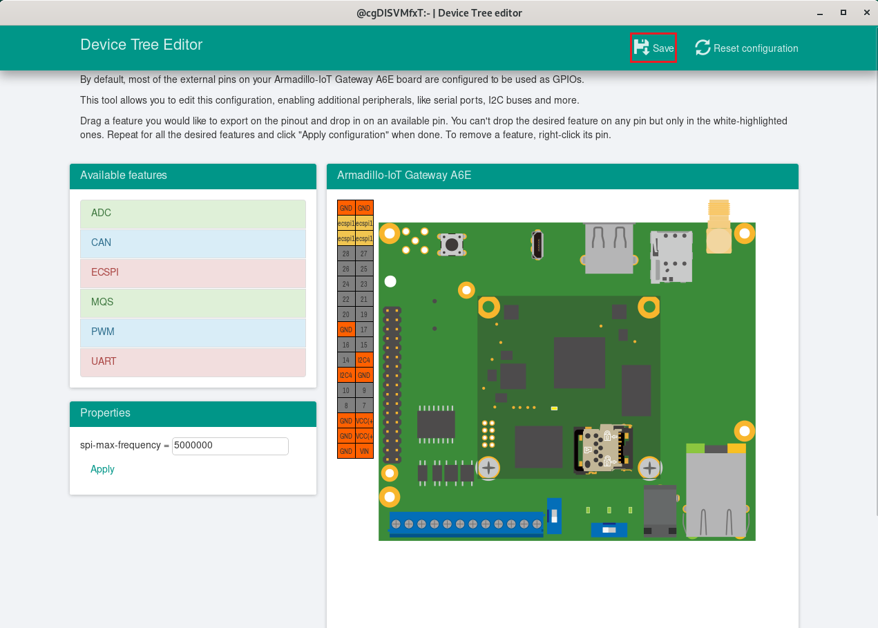
Task: Select the CAN feature
Action: [193, 243]
